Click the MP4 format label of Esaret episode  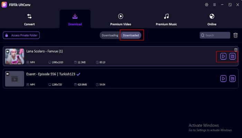[32, 85]
